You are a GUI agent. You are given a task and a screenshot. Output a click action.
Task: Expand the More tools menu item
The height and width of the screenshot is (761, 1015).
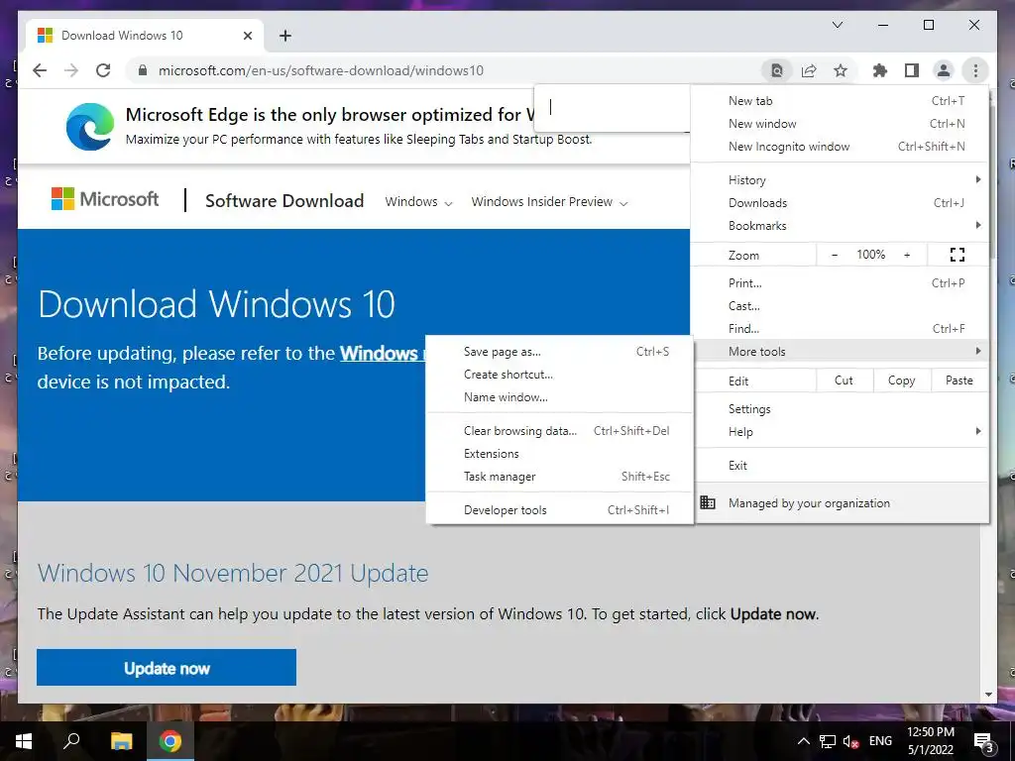[x=840, y=352]
